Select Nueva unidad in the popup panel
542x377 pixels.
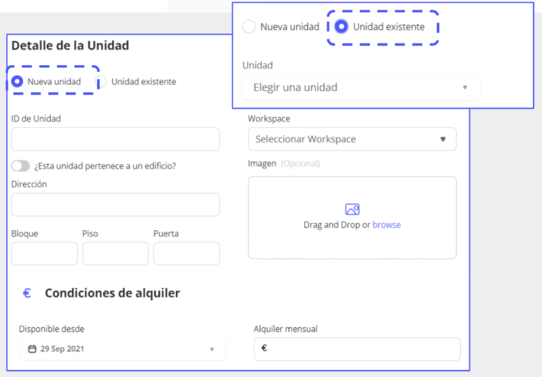click(x=249, y=26)
